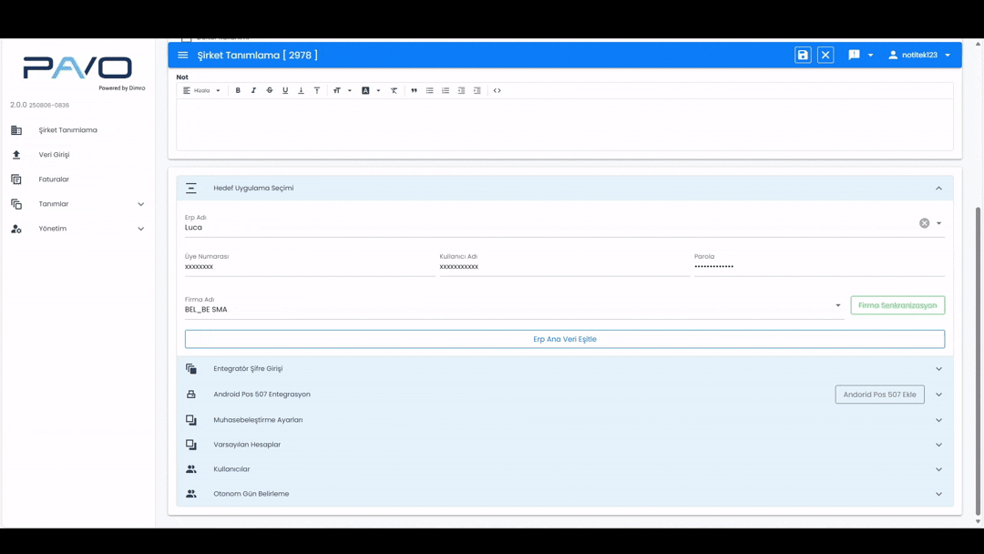
Task: Click the save icon in the header
Action: pos(803,56)
